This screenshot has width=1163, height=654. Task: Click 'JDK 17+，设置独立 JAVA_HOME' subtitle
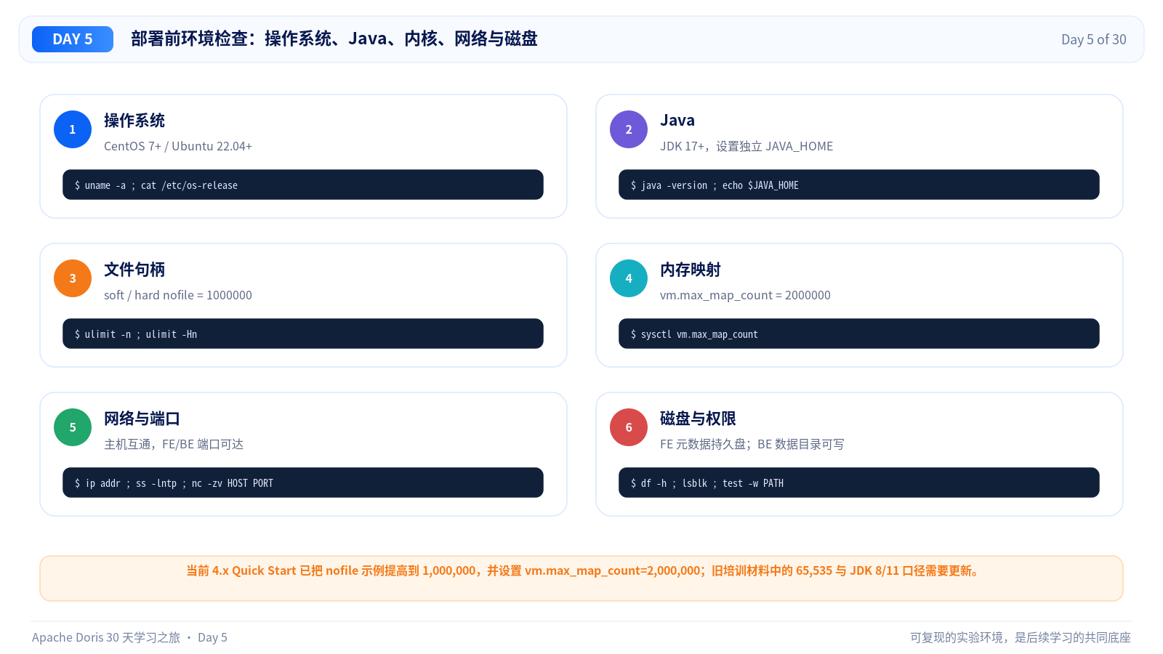coord(747,146)
